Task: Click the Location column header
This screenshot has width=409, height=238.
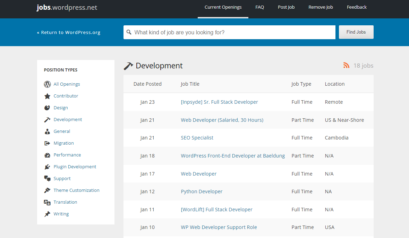Action: [335, 84]
